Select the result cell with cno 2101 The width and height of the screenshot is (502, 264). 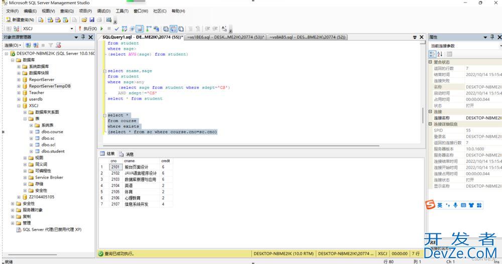(115, 167)
